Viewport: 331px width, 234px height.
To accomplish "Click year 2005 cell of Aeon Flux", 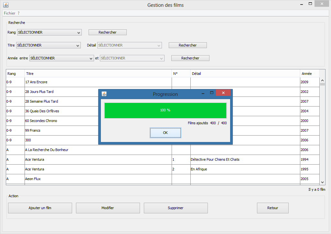I will click(310, 179).
